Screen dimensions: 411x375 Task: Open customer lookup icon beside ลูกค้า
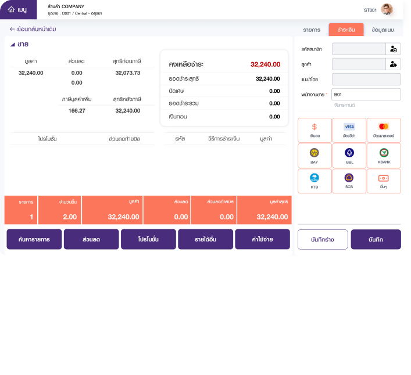pos(394,64)
